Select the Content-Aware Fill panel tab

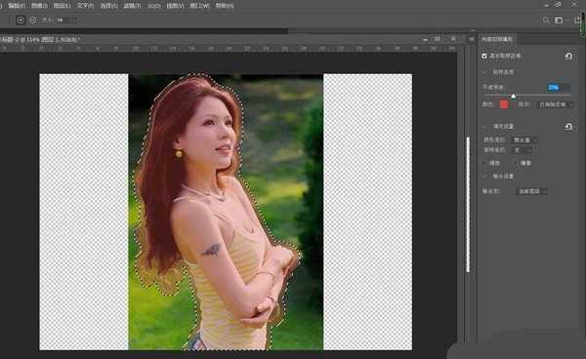tap(496, 39)
